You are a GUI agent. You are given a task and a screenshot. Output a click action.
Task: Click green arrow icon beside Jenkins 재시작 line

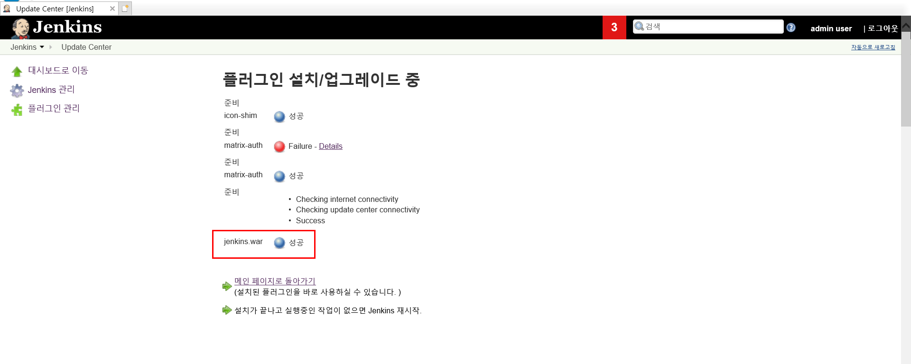coord(227,310)
